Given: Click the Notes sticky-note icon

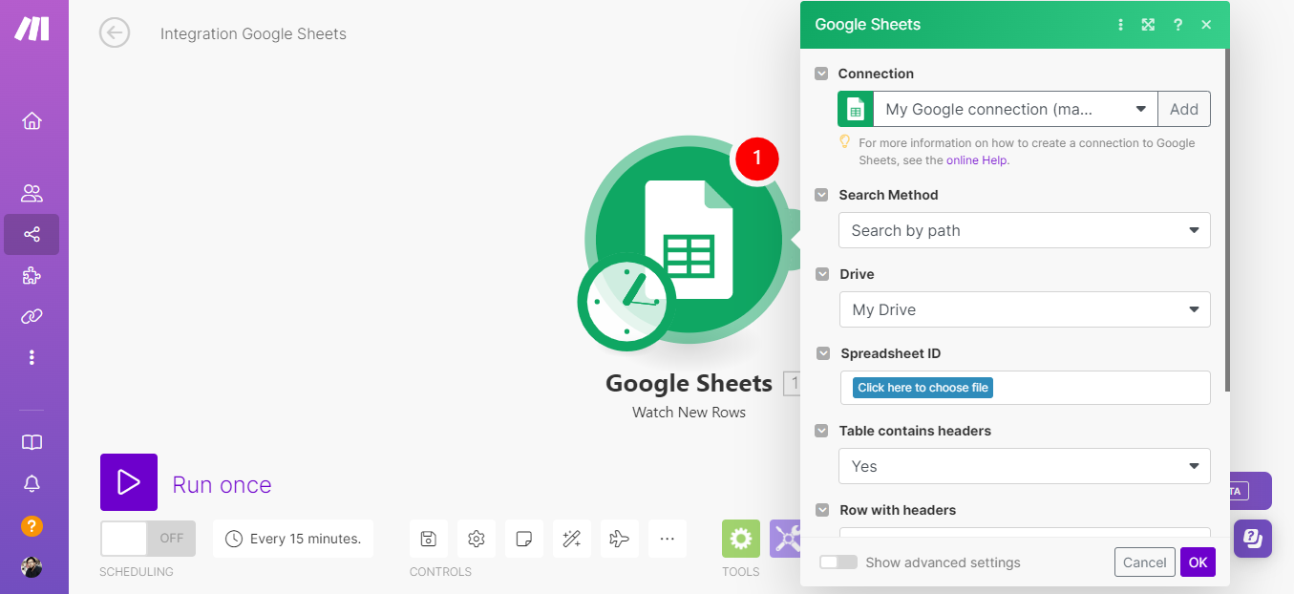Looking at the screenshot, I should (x=524, y=539).
